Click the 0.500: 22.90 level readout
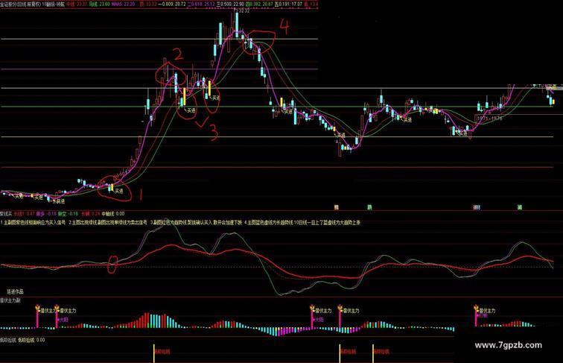This screenshot has height=363, width=563. (x=230, y=4)
